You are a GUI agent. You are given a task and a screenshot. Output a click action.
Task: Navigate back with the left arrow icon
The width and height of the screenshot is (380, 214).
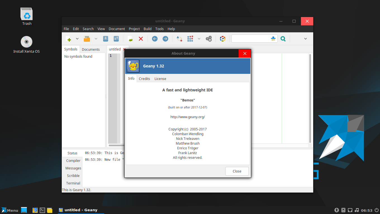[155, 39]
